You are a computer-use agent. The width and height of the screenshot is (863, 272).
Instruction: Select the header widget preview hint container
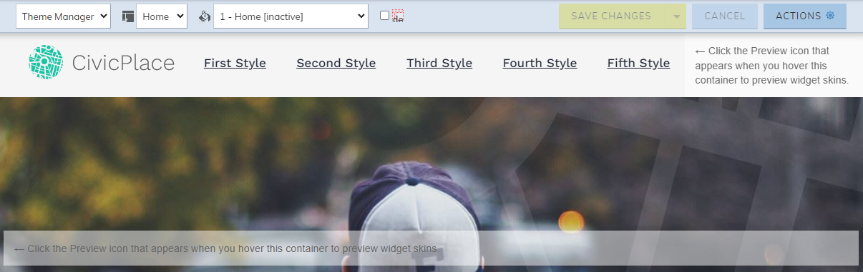pos(774,65)
